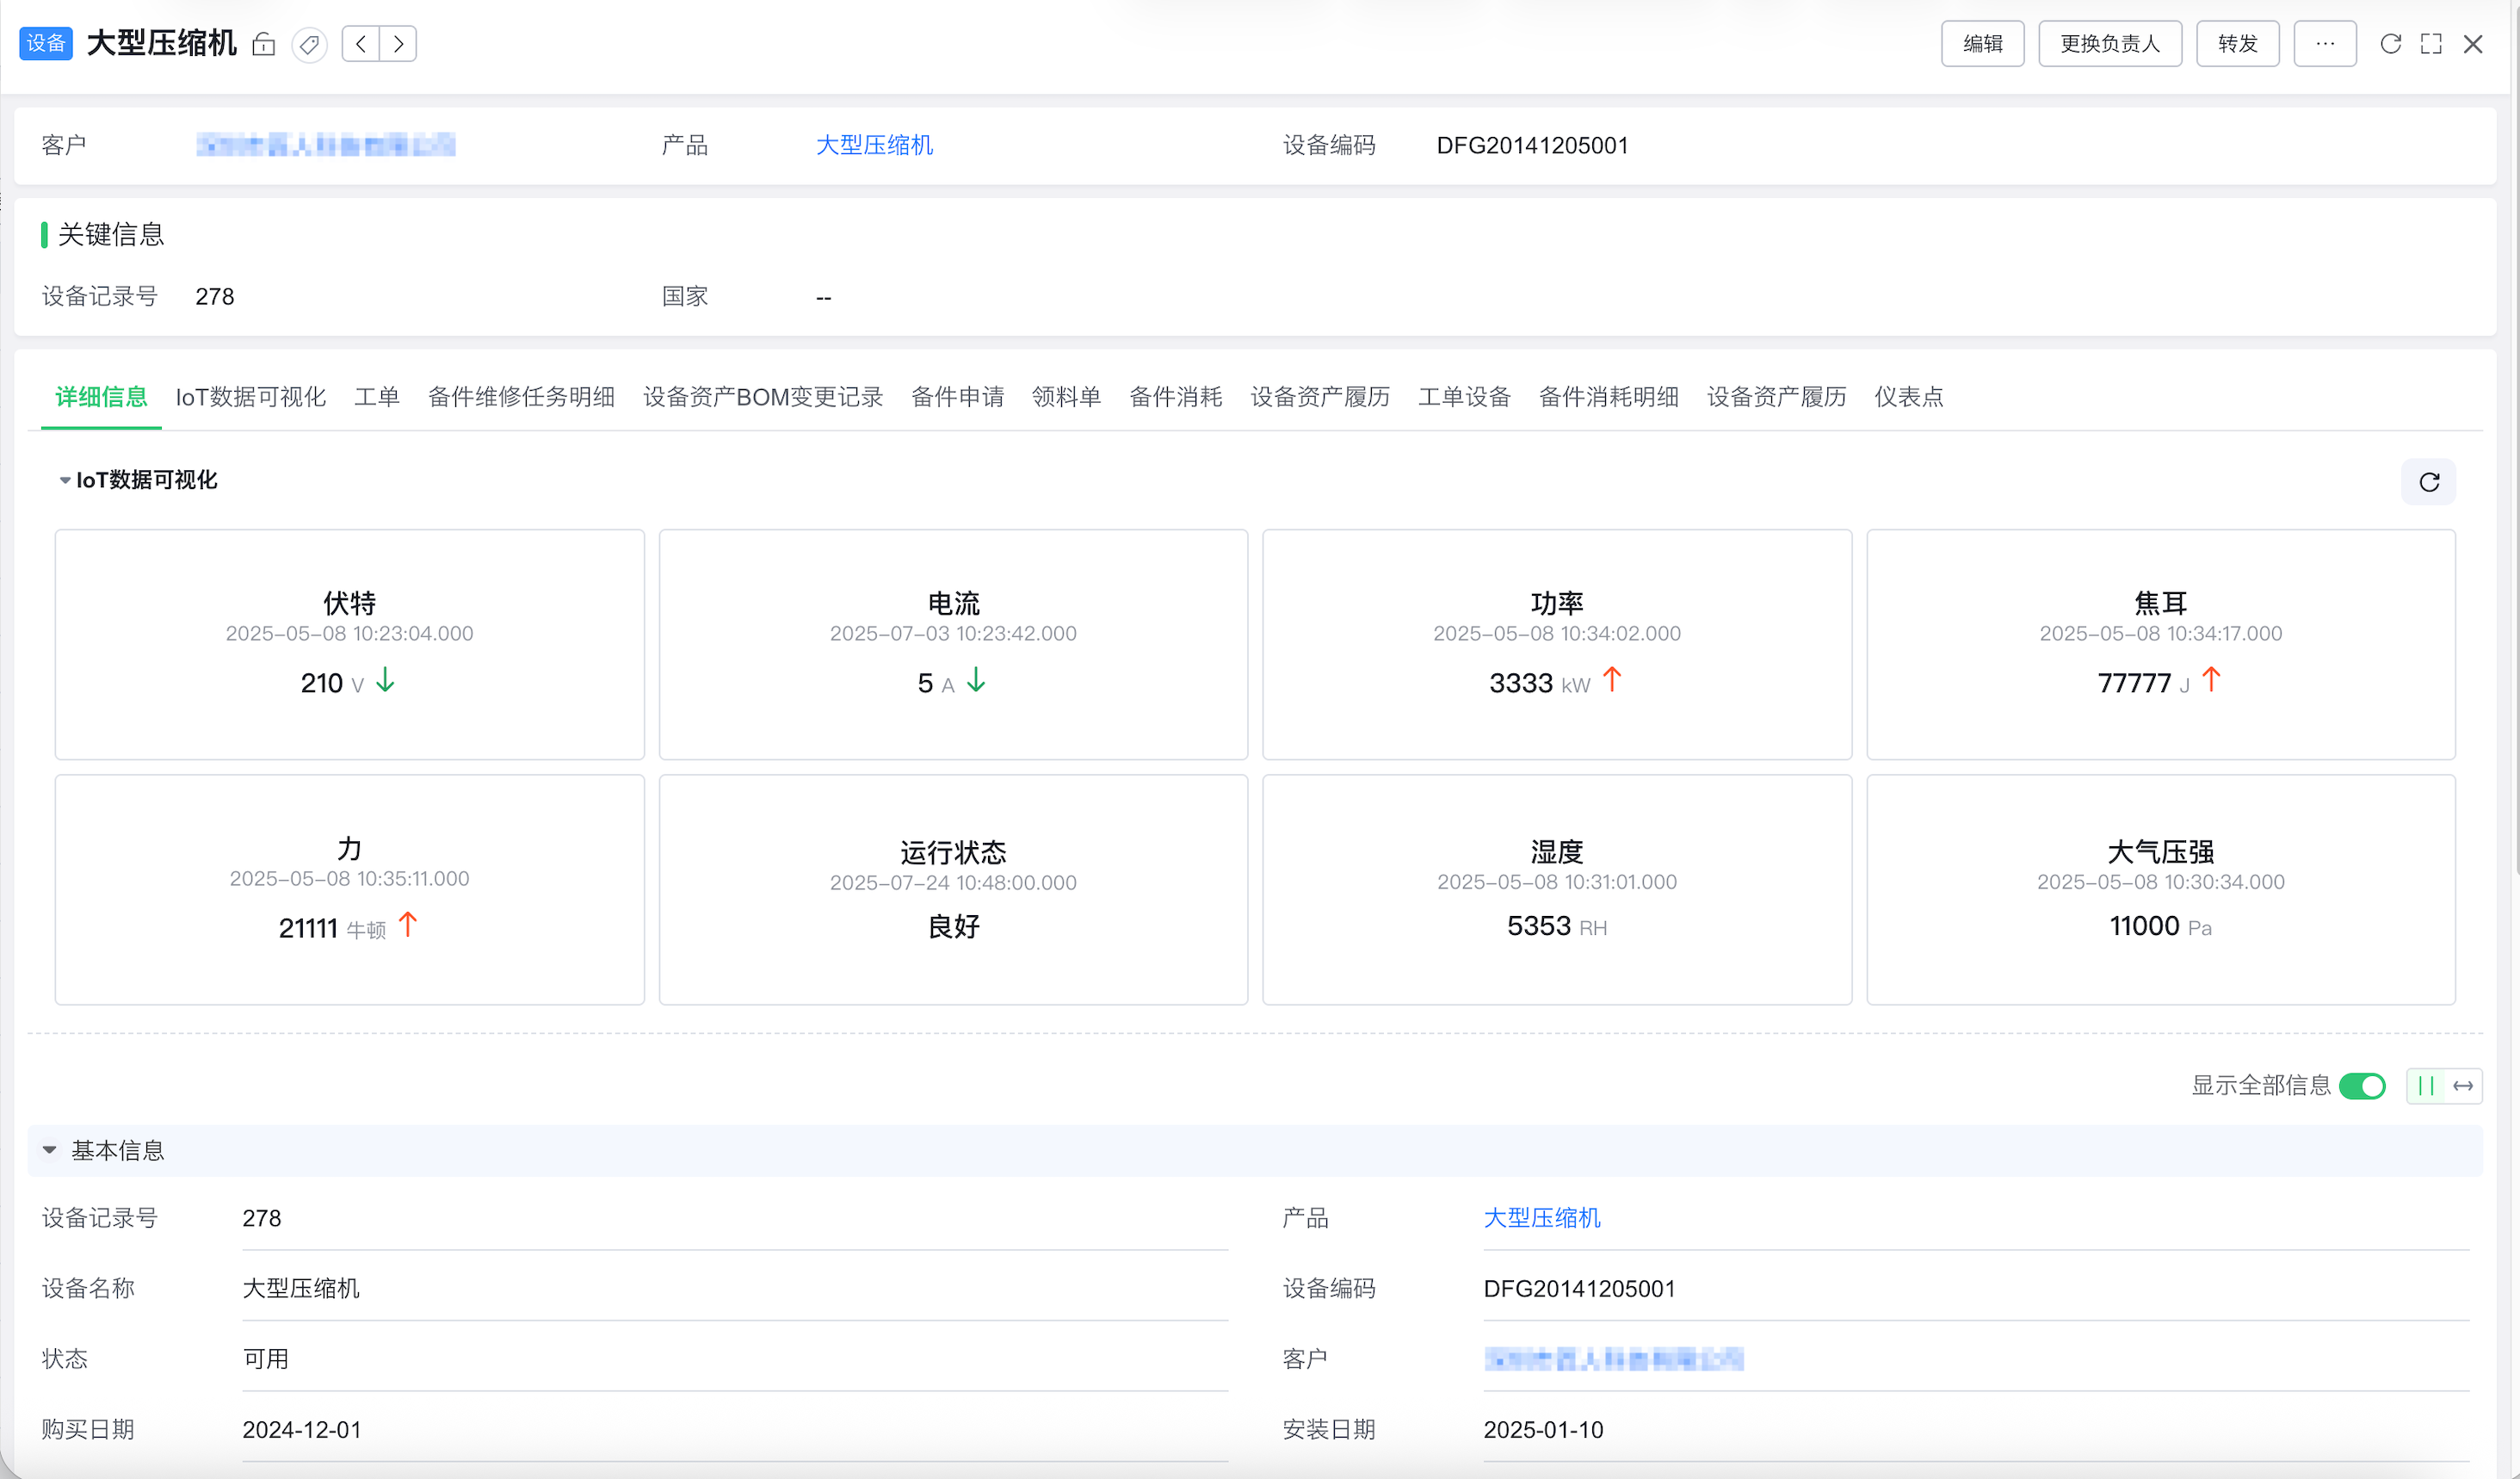Click the lock icon beside the device title

(x=263, y=44)
